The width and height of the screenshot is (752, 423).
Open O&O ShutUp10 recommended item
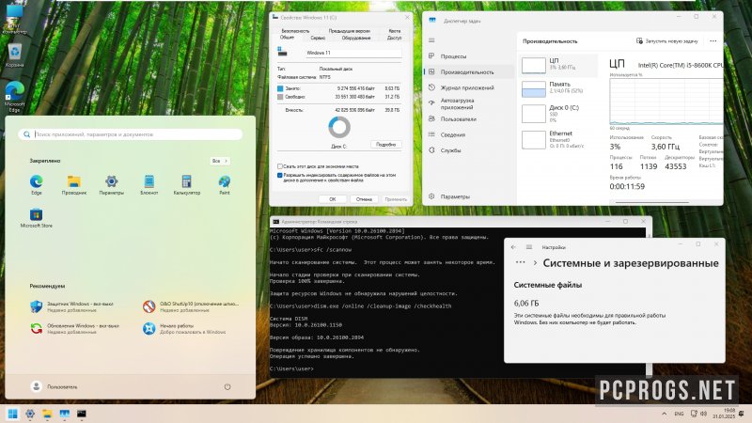pos(192,307)
